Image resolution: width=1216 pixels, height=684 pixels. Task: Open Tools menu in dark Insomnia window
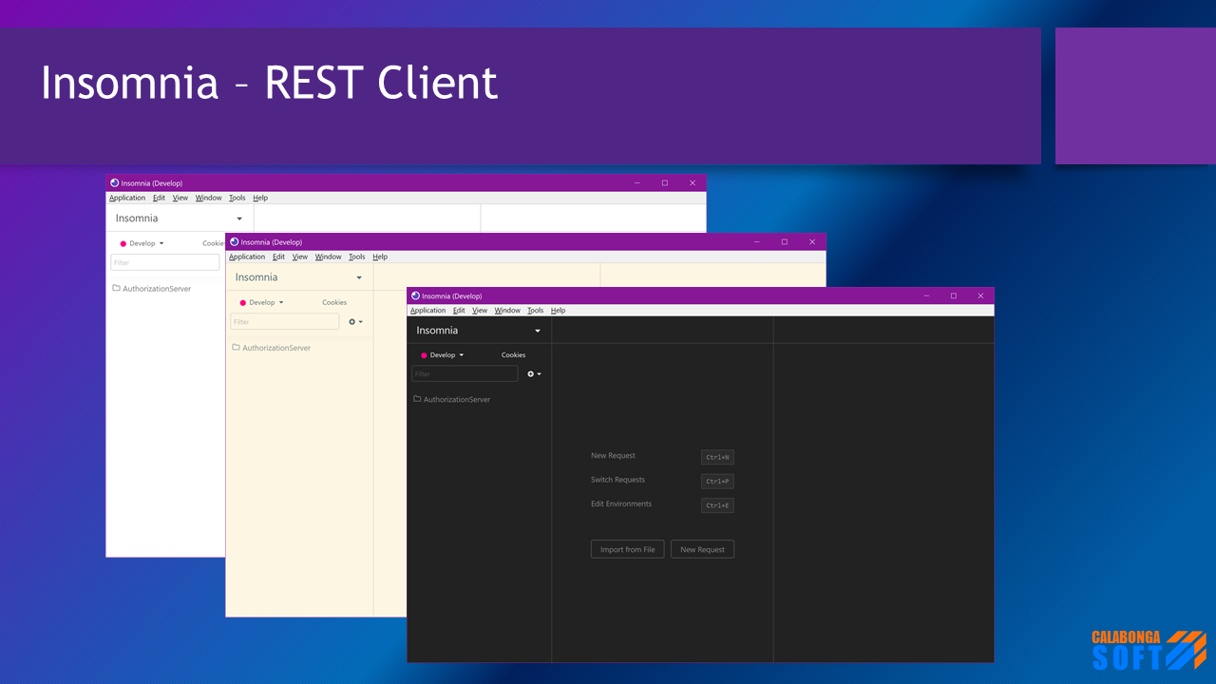[x=536, y=311]
